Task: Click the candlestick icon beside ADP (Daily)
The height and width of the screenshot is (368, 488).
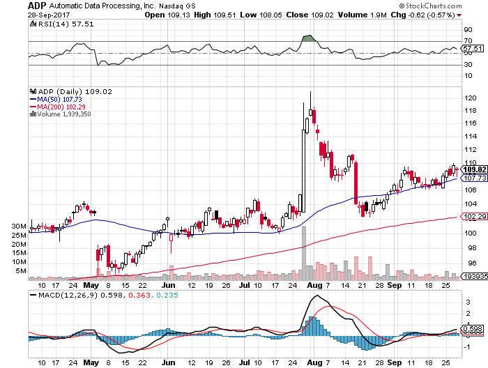Action: pos(31,91)
